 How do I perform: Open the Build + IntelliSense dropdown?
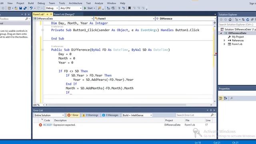click(151, 115)
